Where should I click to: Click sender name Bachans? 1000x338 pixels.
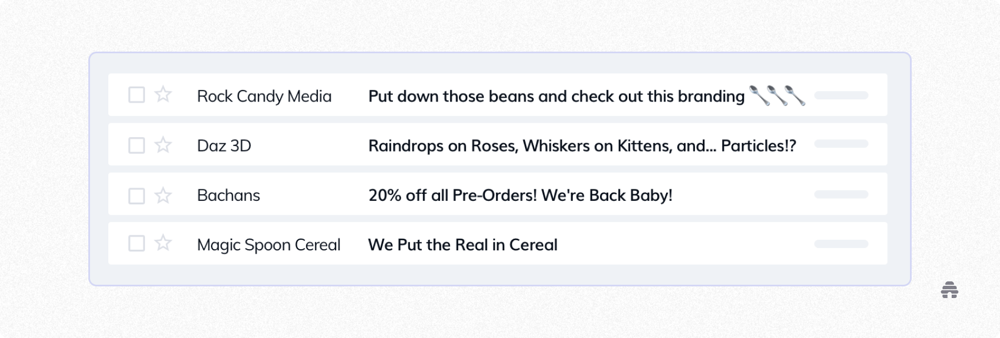228,195
